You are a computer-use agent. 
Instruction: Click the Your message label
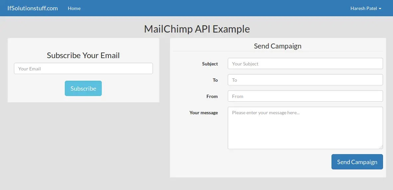point(203,113)
